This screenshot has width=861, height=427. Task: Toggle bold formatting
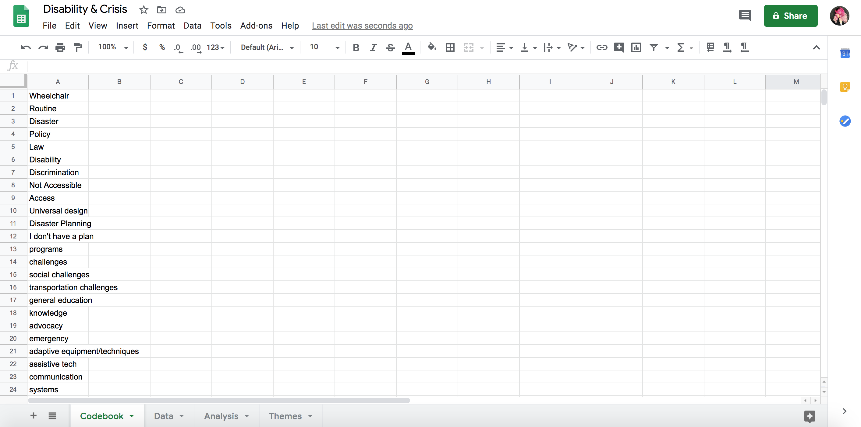point(356,47)
